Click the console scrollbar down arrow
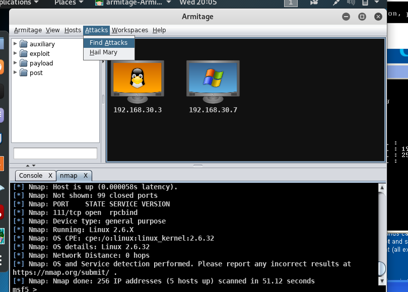408x292 pixels. tap(382, 281)
